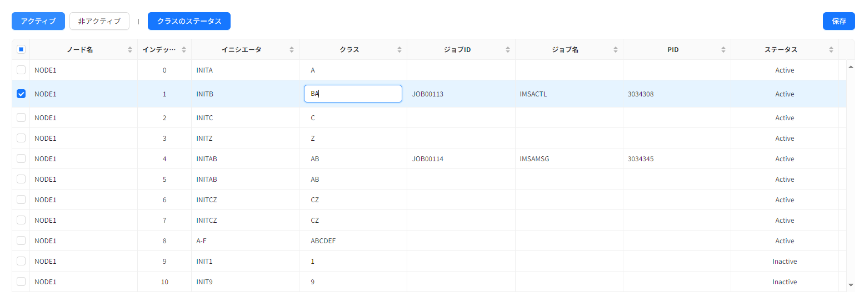Image resolution: width=864 pixels, height=297 pixels.
Task: Click the 非アクティブ button
Action: pyautogui.click(x=99, y=21)
